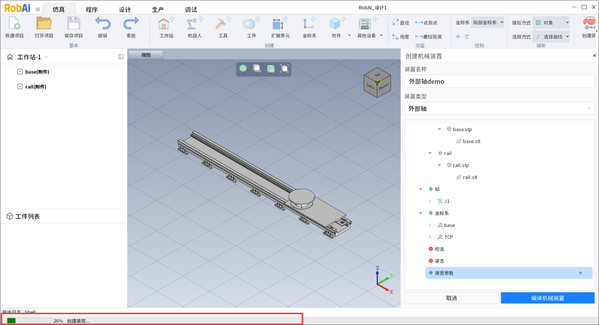Open the 工作站-1 dropdown chevron
Screen dimensions: 599x325
46,57
